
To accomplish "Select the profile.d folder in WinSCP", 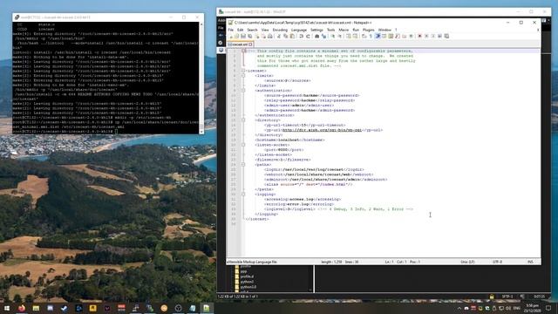I will [244, 276].
